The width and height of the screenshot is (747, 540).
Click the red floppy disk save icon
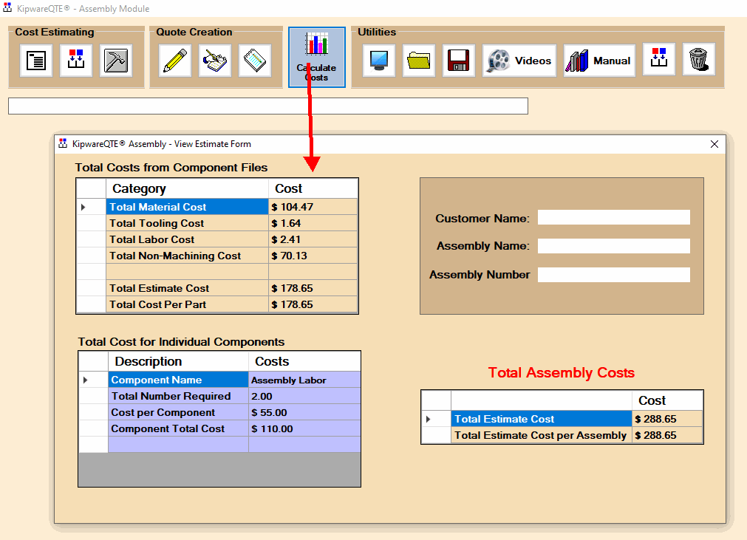[x=459, y=61]
